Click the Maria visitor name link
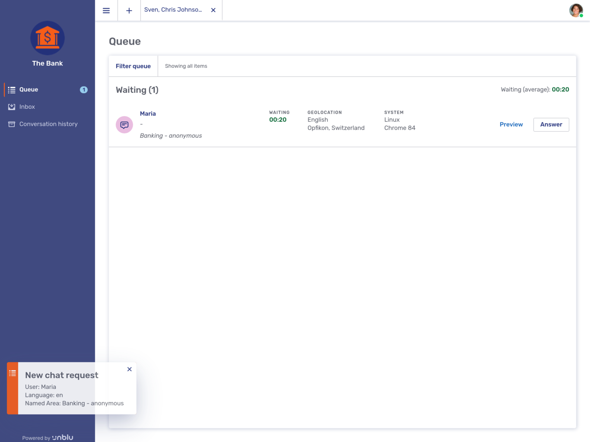Screen dimensions: 590x442 pyautogui.click(x=148, y=114)
